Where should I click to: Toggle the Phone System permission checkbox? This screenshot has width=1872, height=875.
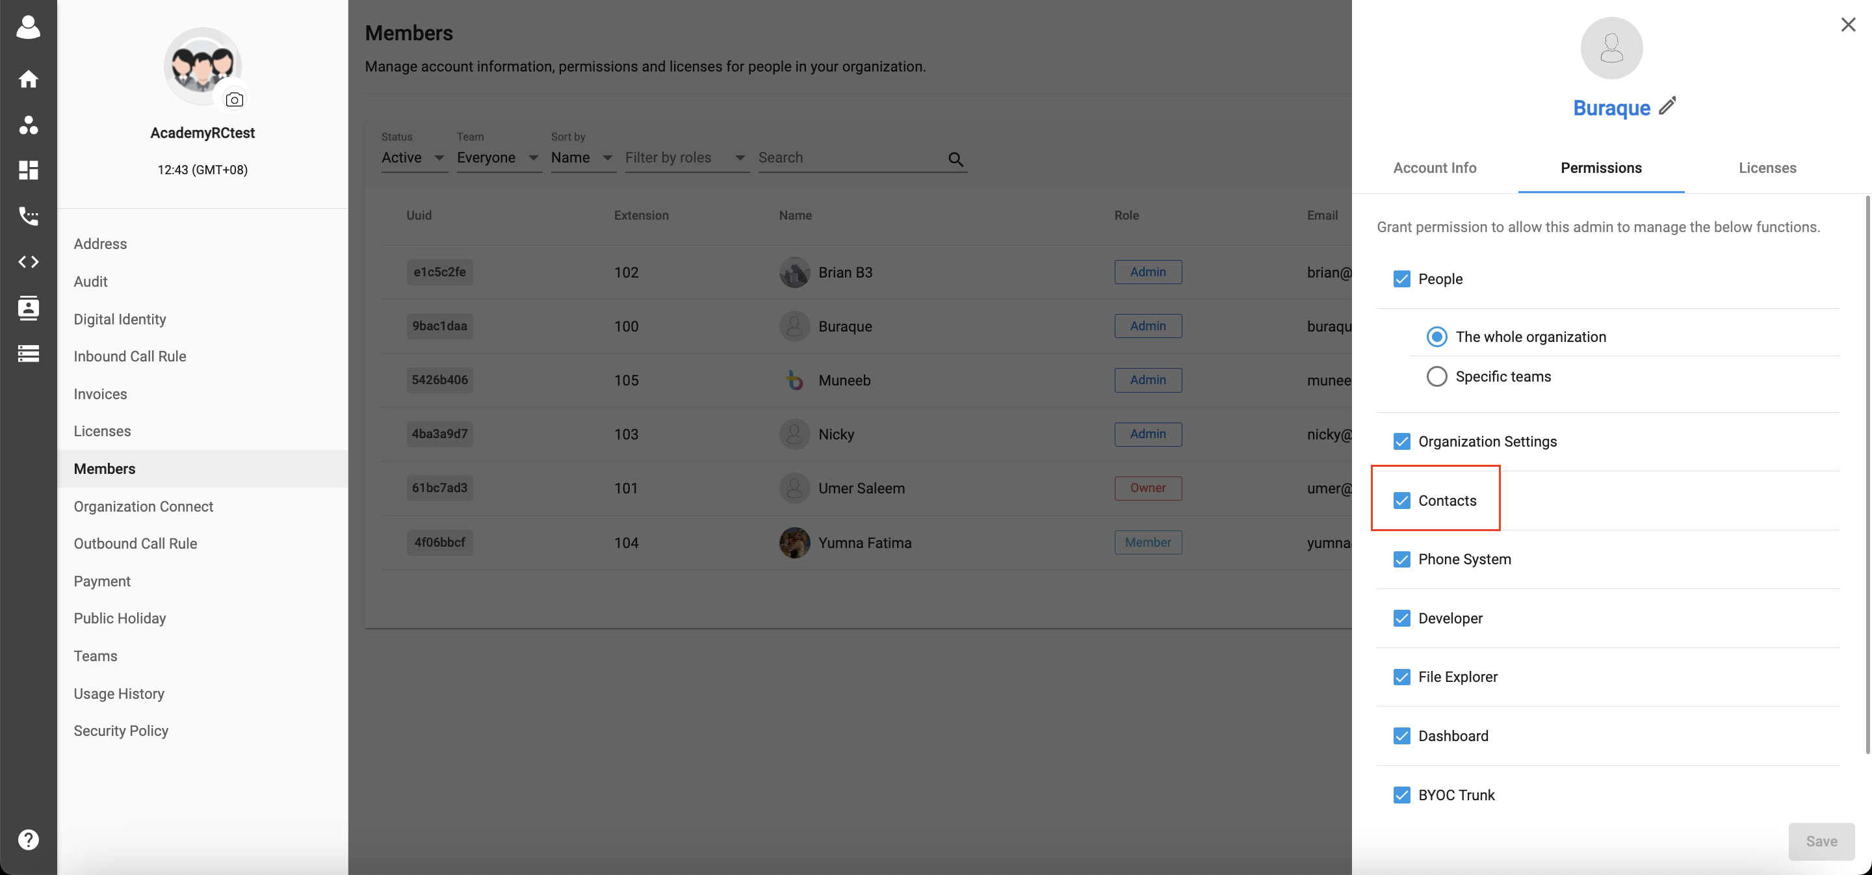click(x=1402, y=560)
